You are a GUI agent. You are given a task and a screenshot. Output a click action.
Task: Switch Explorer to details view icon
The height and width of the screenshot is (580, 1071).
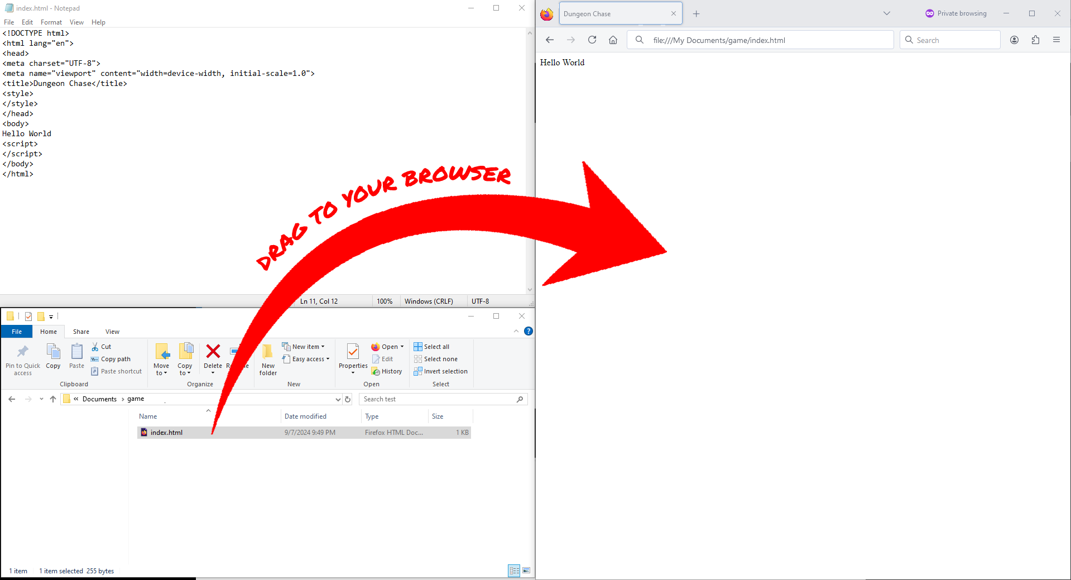(514, 571)
